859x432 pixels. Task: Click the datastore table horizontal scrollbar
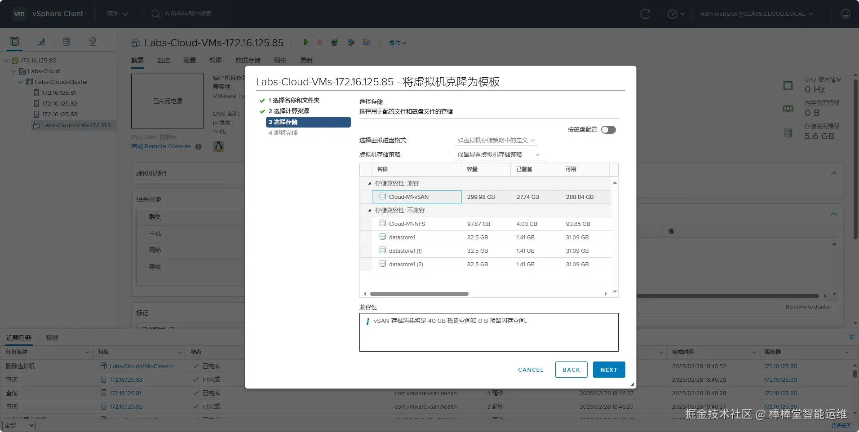419,294
